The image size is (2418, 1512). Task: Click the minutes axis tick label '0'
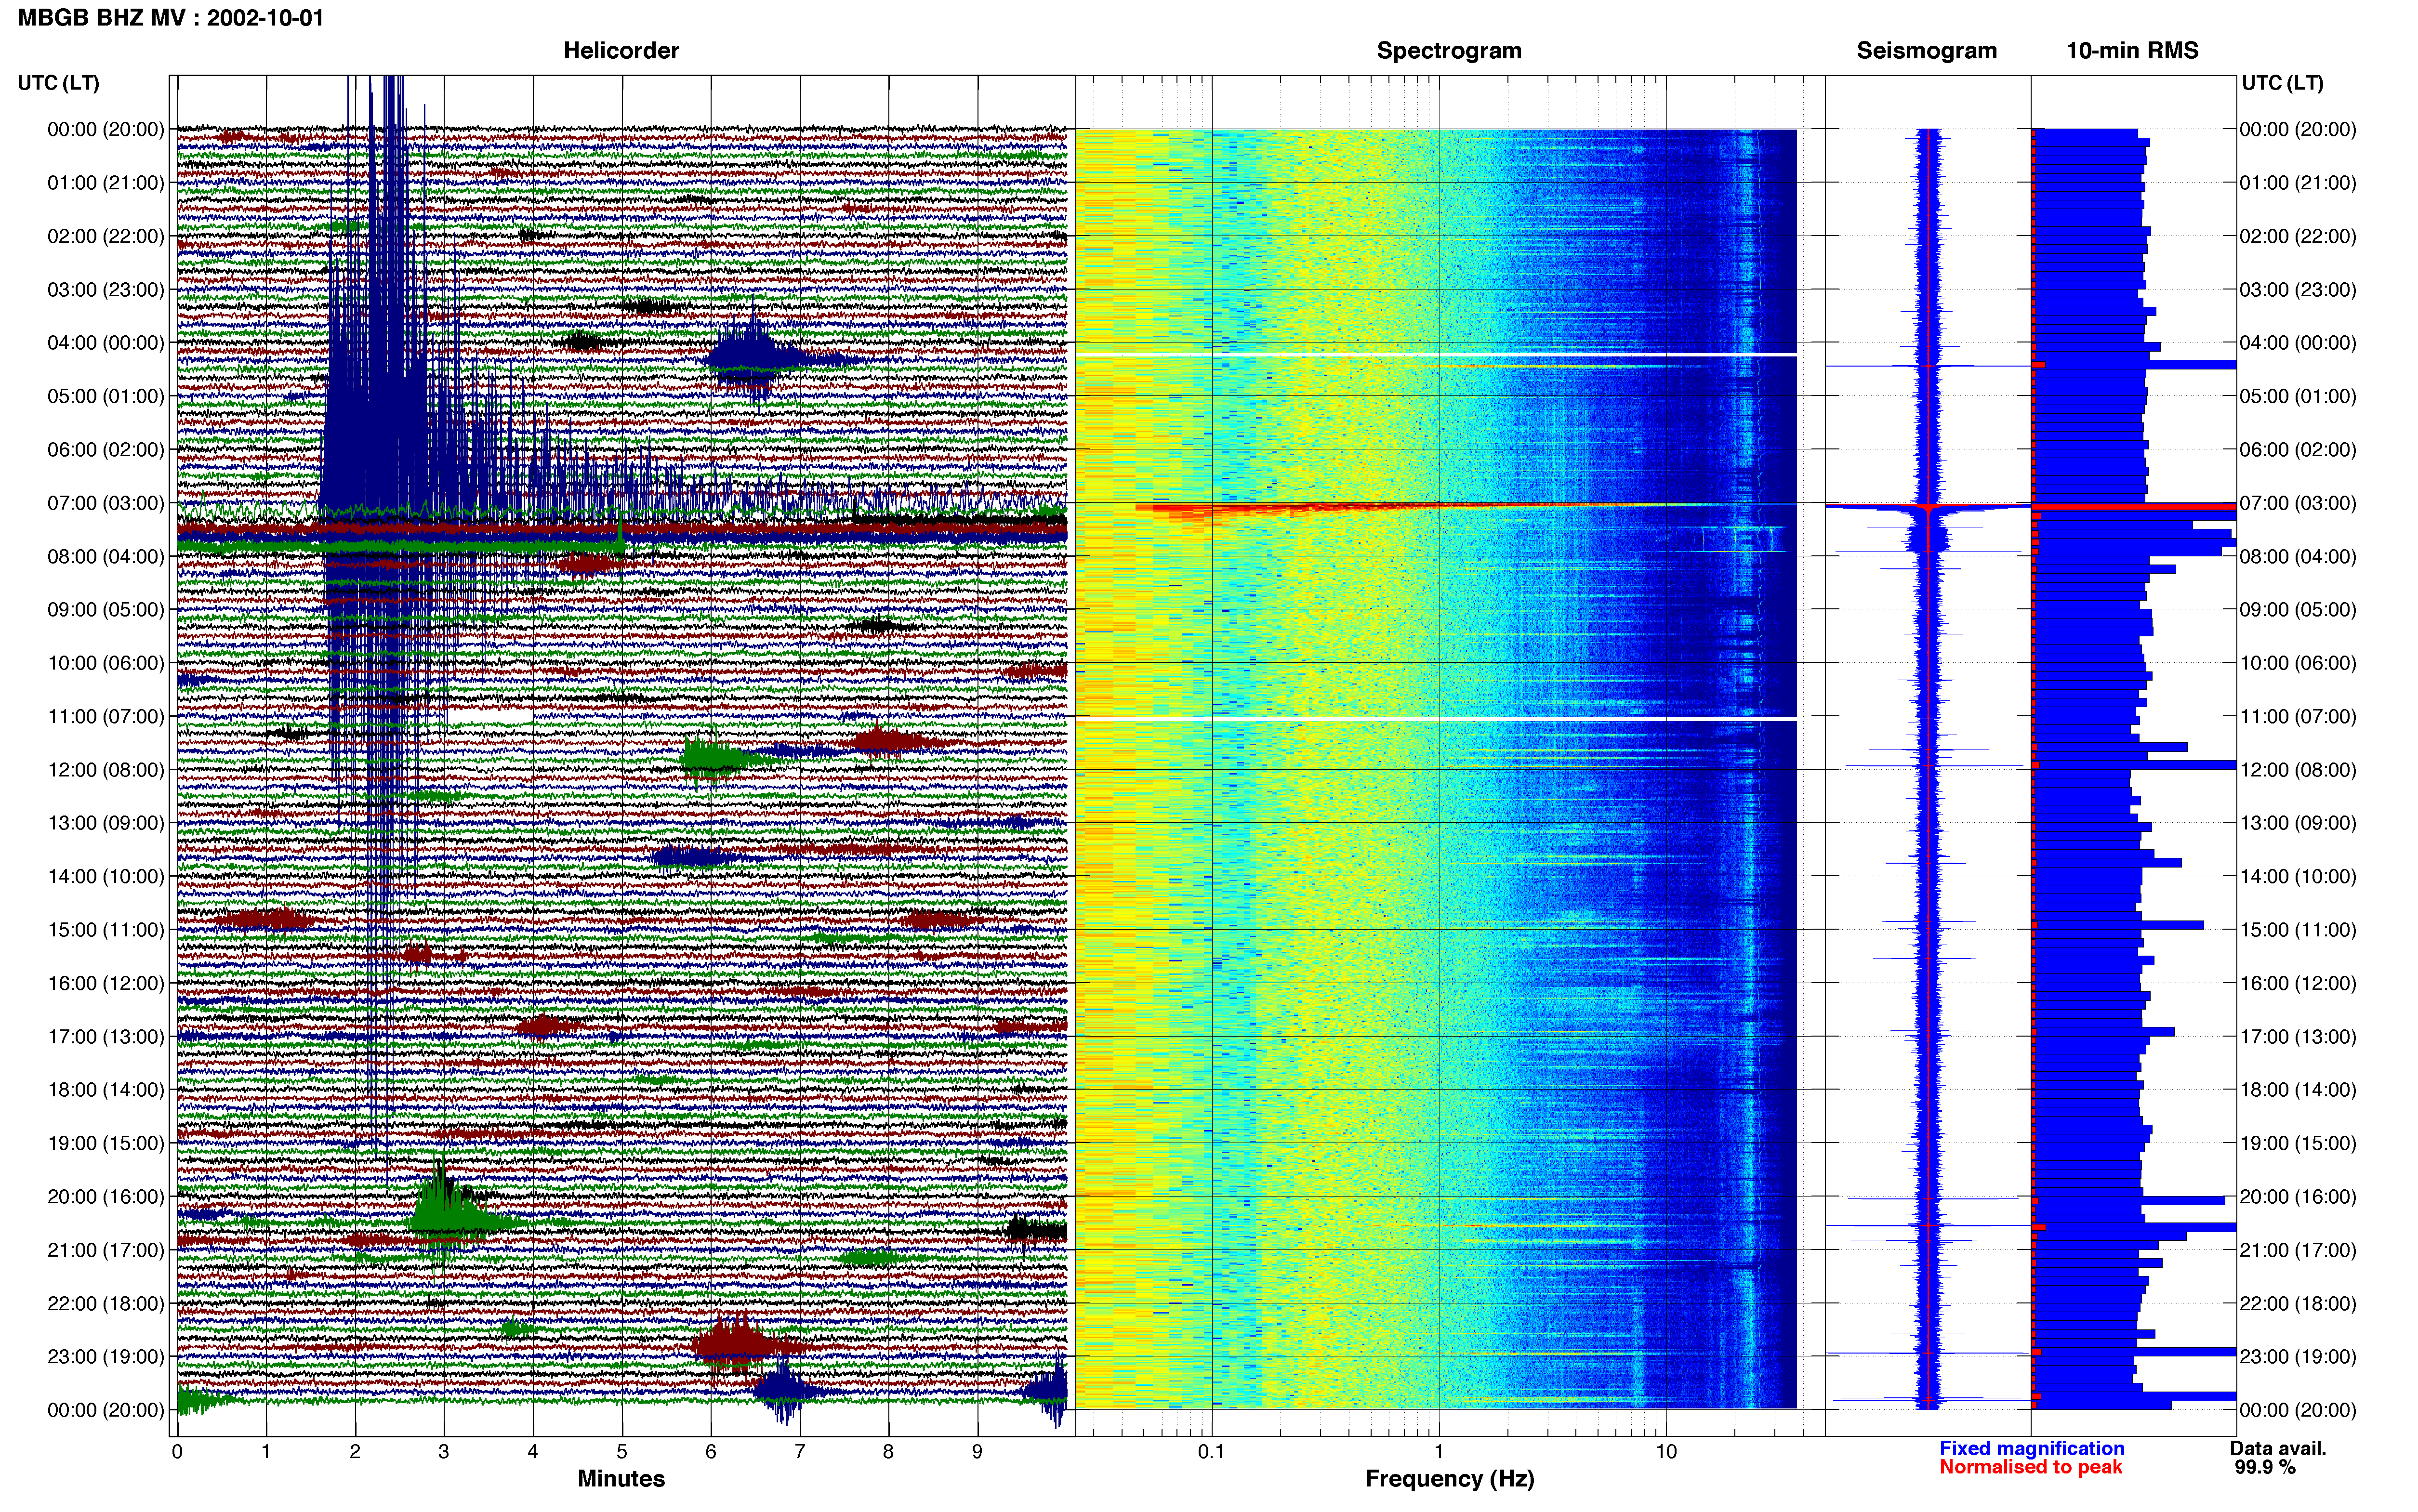coord(177,1451)
